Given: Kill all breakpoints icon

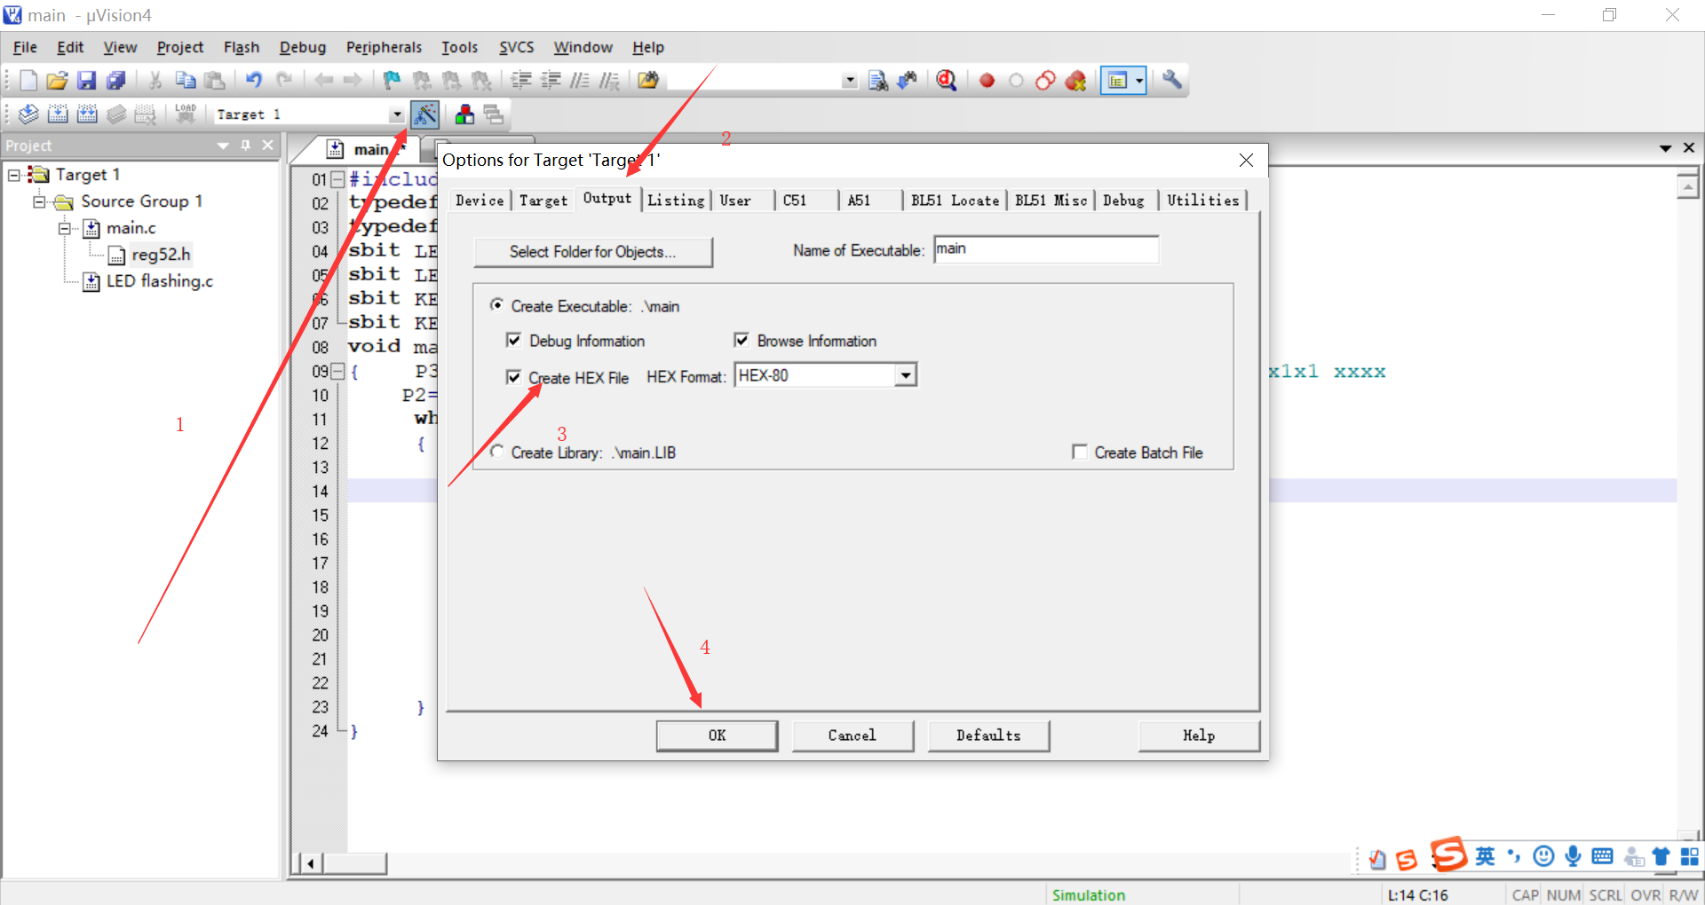Looking at the screenshot, I should (1075, 81).
